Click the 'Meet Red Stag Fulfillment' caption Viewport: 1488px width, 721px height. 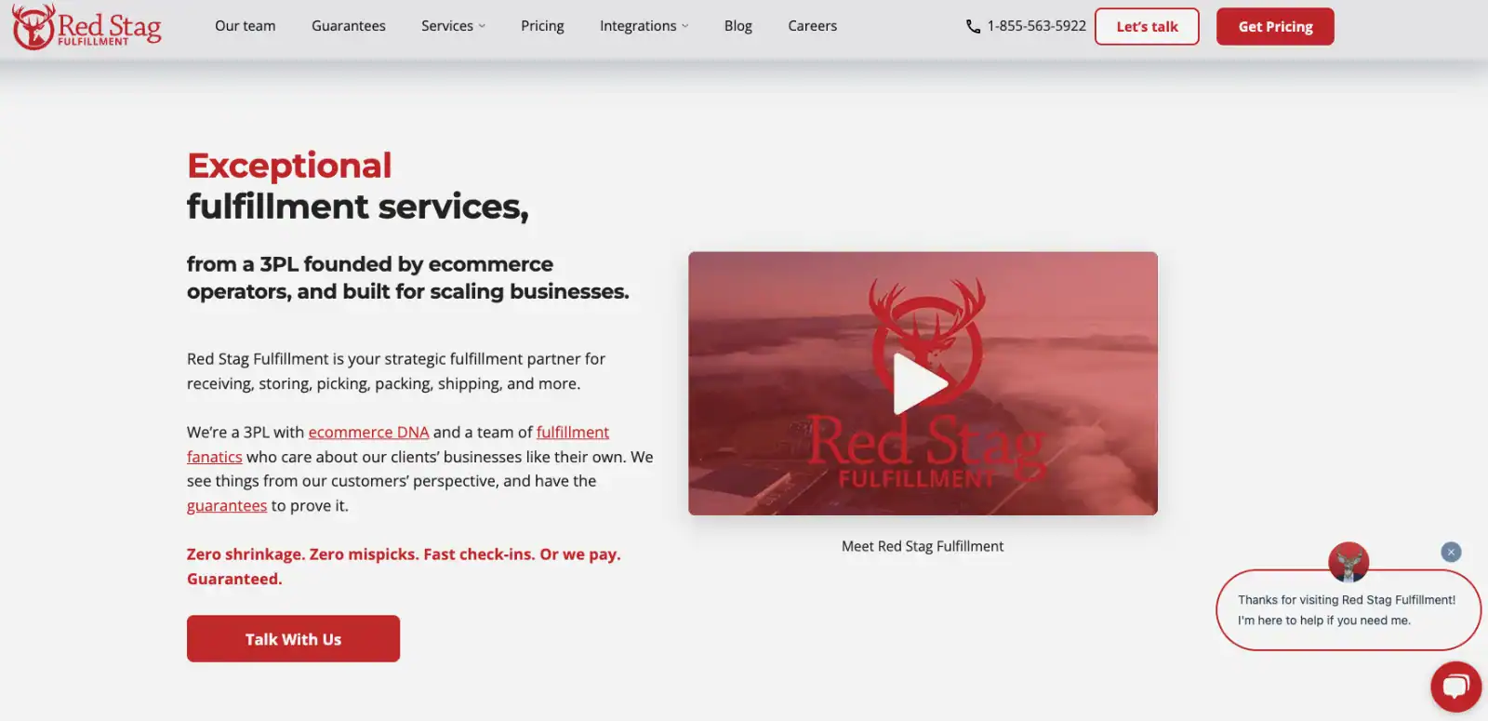point(923,546)
